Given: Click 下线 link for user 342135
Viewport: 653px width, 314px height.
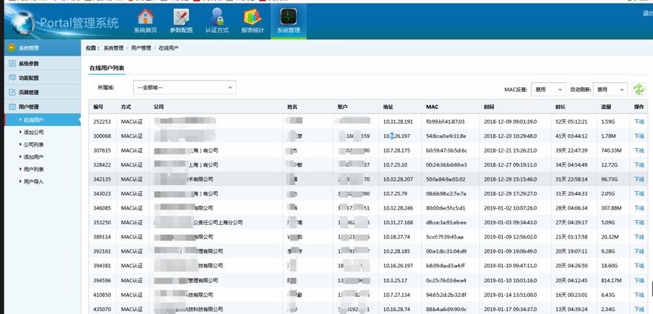Looking at the screenshot, I should click(x=638, y=179).
